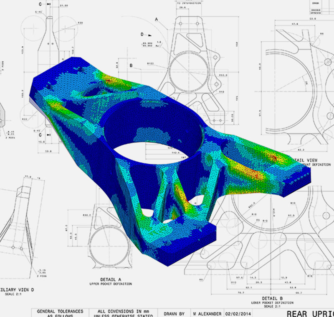Click ALL DIMENSIONS IN mm cell

(x=123, y=312)
